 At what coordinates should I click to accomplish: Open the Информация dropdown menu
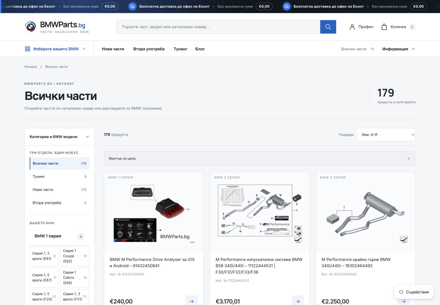[399, 49]
